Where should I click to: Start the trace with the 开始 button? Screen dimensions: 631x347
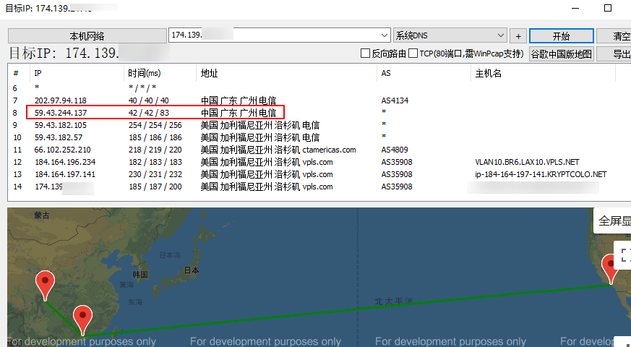tap(561, 36)
